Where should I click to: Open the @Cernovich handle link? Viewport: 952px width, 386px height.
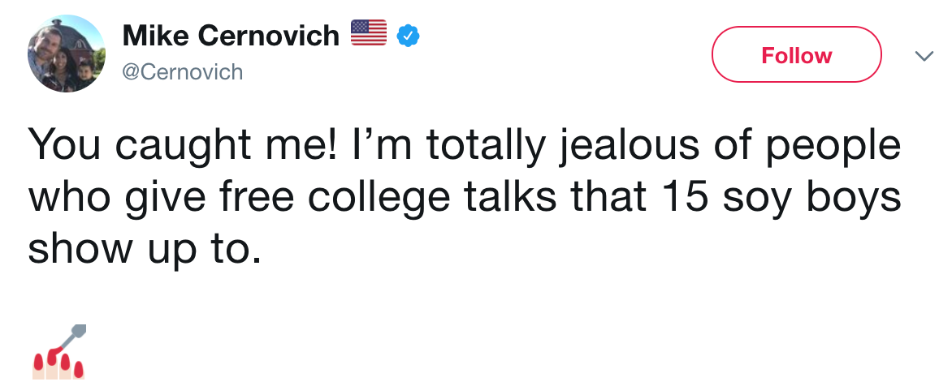coord(182,71)
